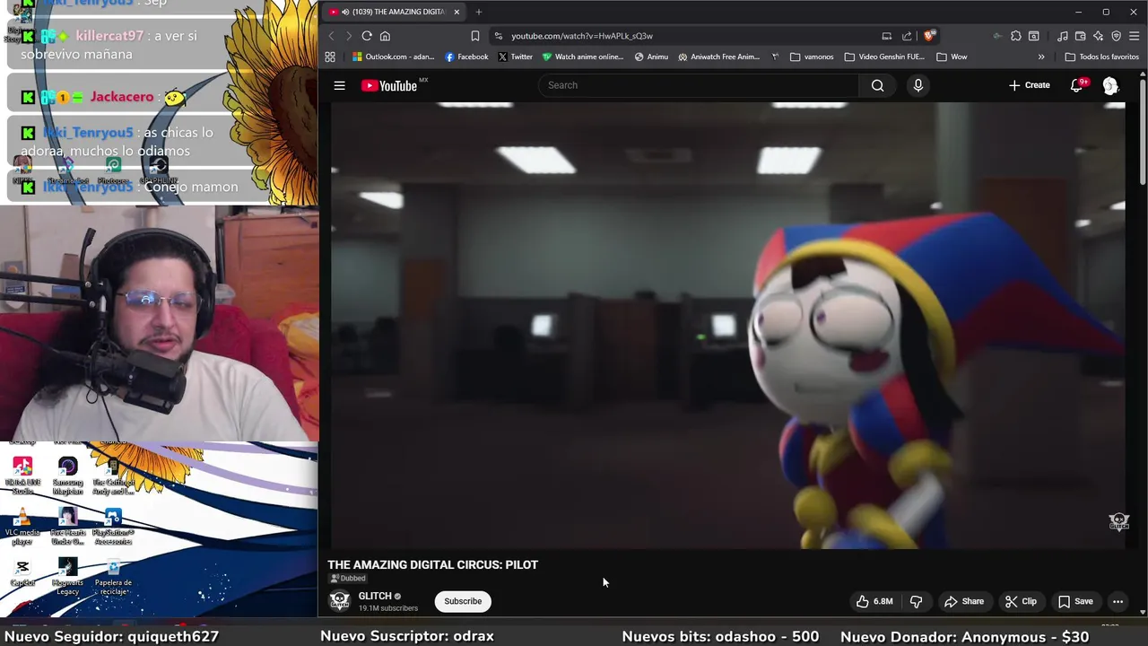Dislike the video with thumbs down

916,601
